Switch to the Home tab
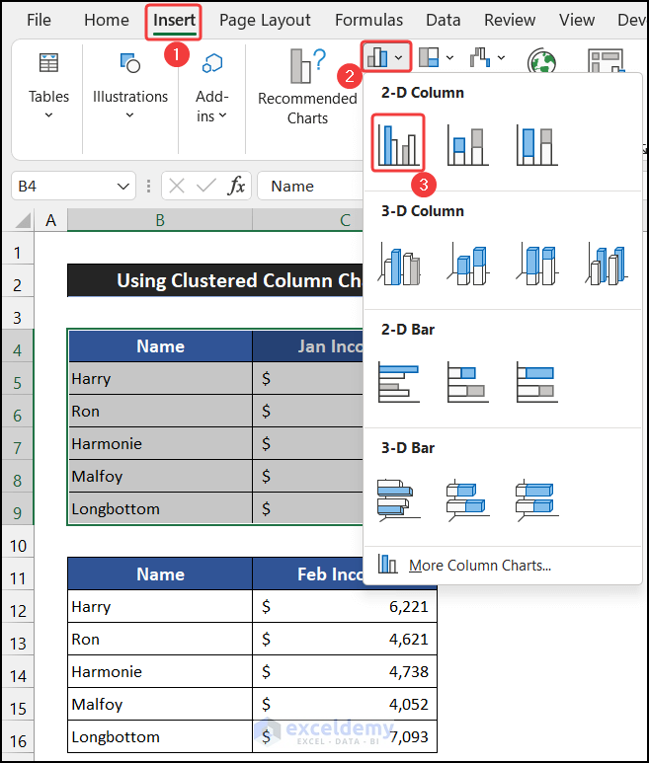Viewport: 649px width, 763px height. [x=106, y=20]
